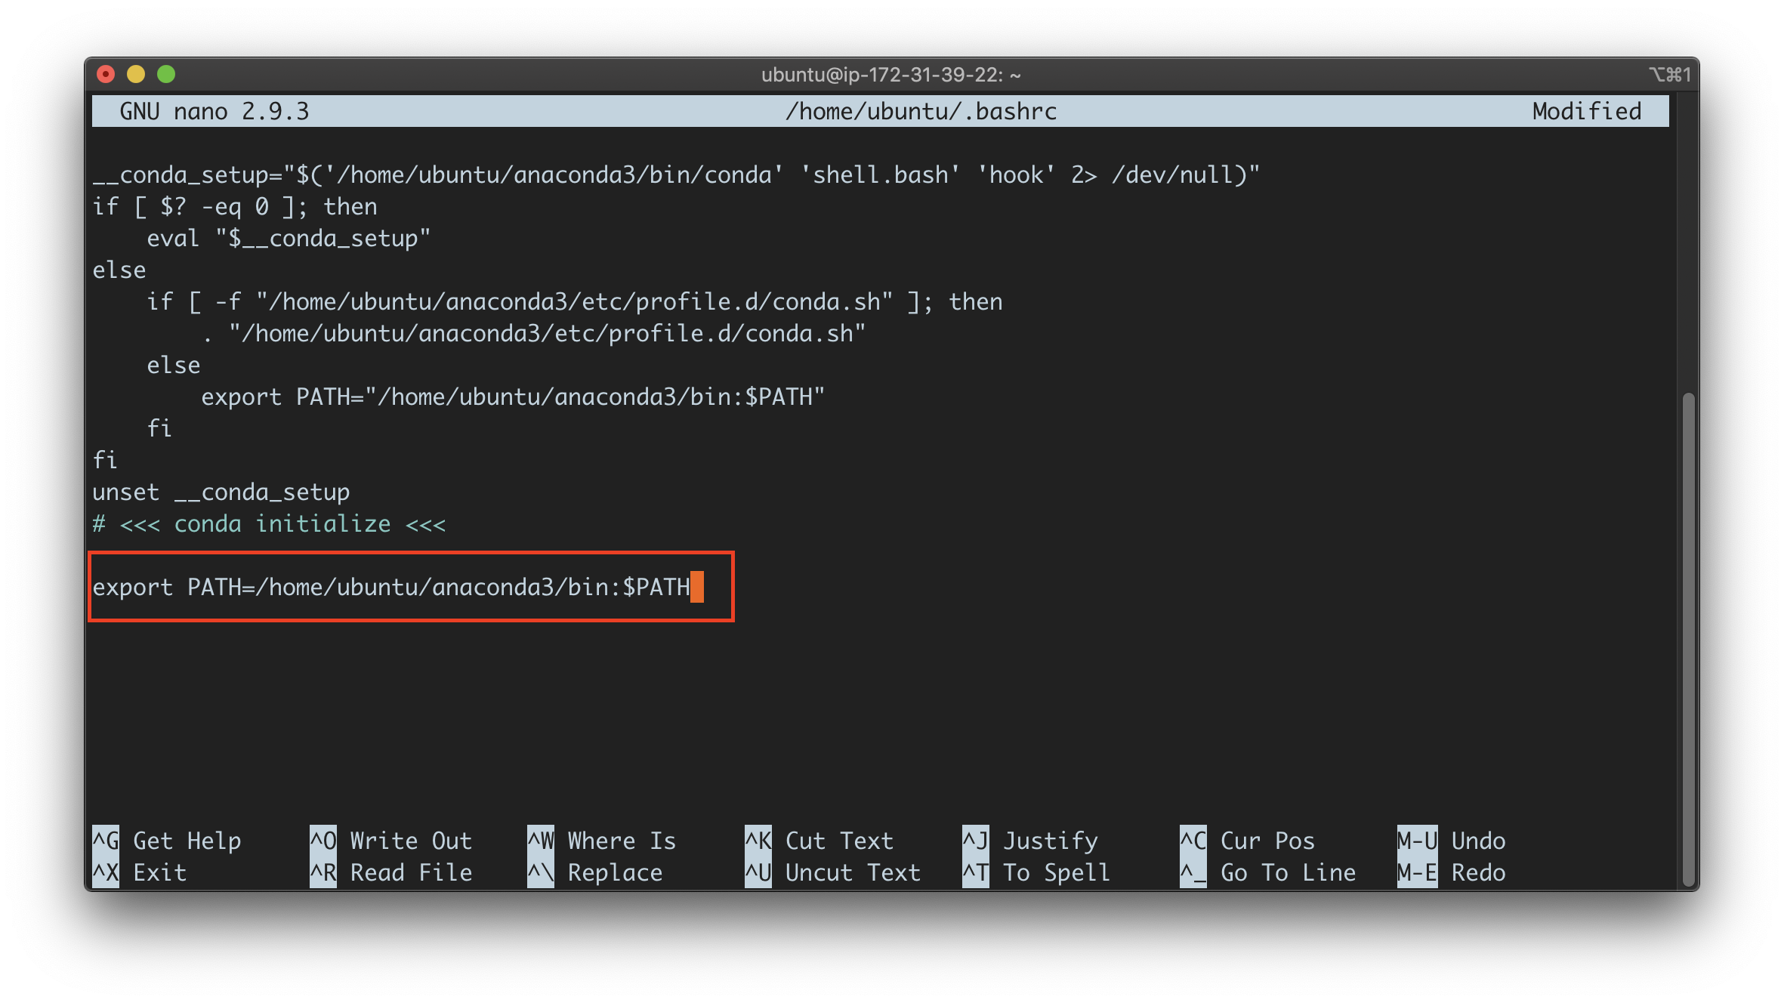Click the __conda_setup= assignment line
The height and width of the screenshot is (1003, 1784).
(x=676, y=174)
